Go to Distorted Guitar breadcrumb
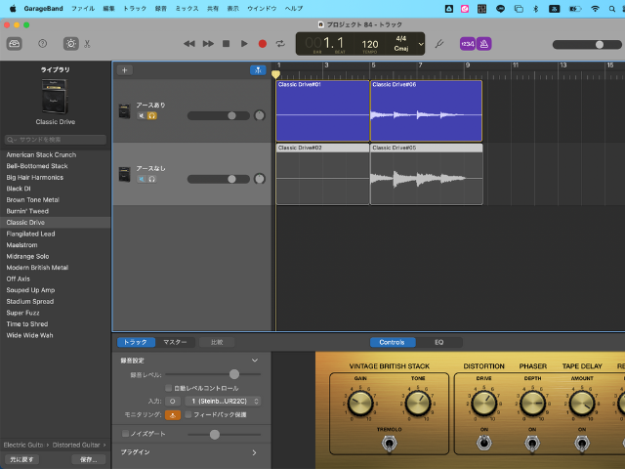 tap(76, 445)
